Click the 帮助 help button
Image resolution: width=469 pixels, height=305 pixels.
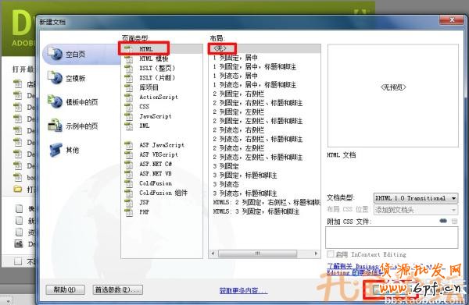[65, 289]
